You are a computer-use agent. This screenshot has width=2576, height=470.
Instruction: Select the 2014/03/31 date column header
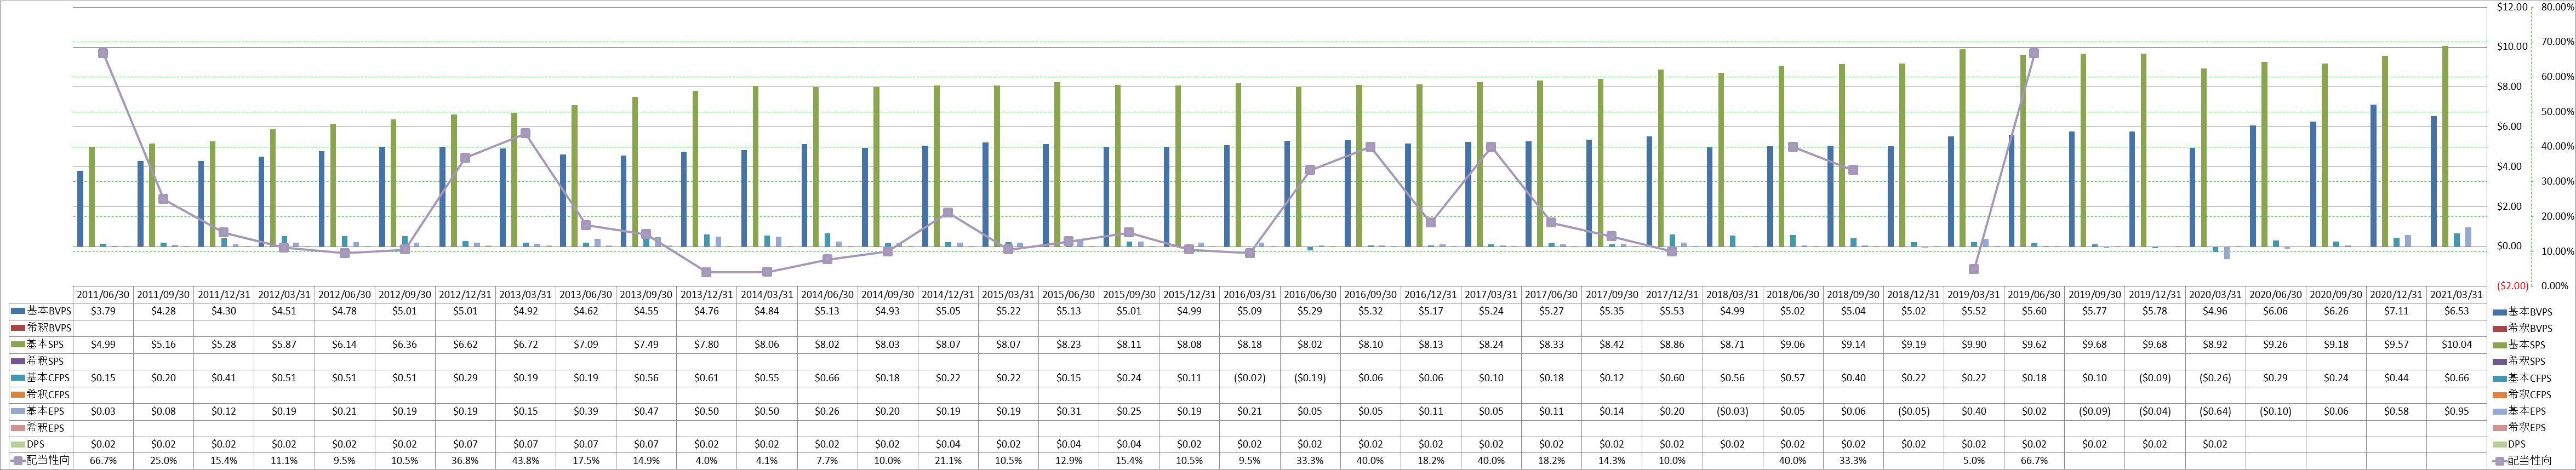pyautogui.click(x=766, y=295)
